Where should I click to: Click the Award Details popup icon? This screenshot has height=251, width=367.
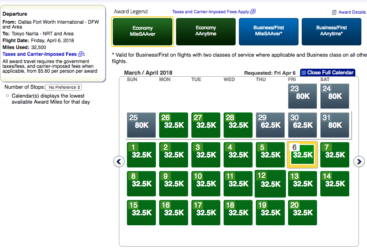(x=334, y=12)
